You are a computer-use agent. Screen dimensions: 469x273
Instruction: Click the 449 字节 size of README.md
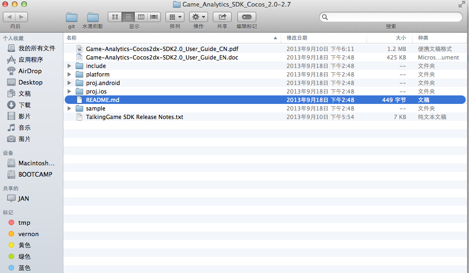tap(394, 100)
